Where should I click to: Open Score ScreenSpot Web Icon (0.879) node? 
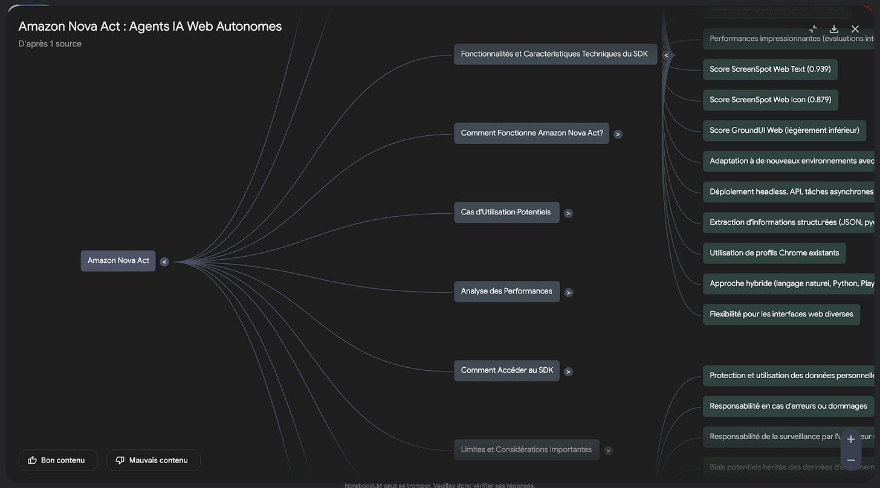(771, 100)
